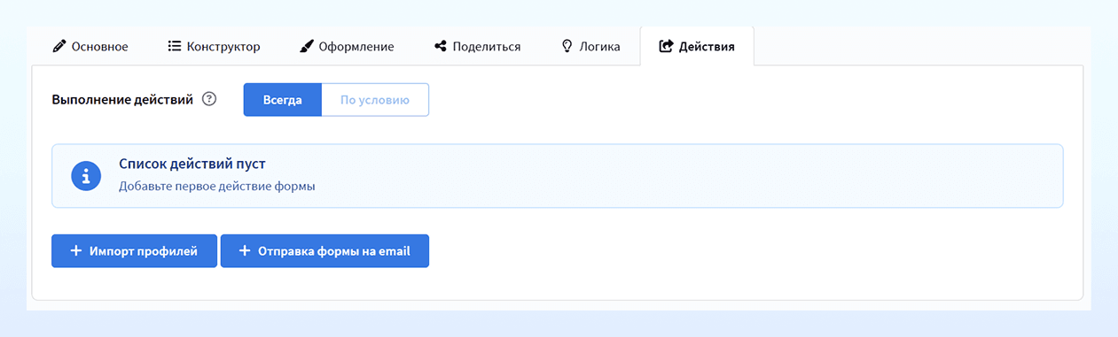The width and height of the screenshot is (1118, 337).
Task: Switch to the Логика tab
Action: pos(590,47)
